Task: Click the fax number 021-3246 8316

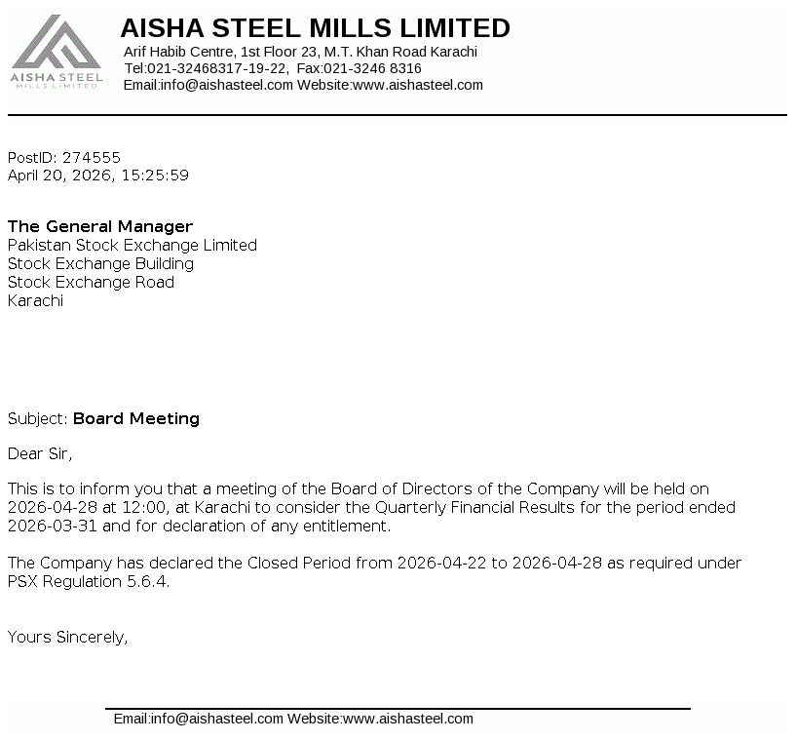Action: [372, 68]
